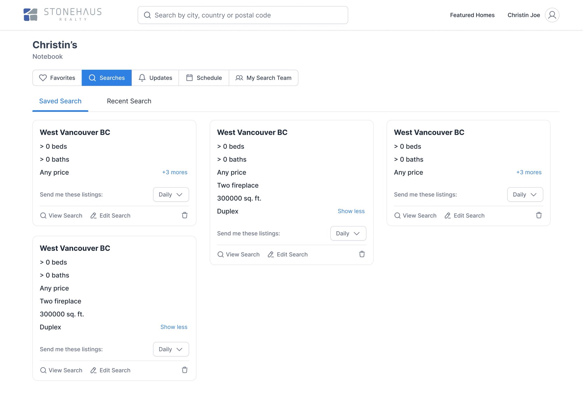Click View Search in the middle-column card
The width and height of the screenshot is (583, 393).
point(238,254)
